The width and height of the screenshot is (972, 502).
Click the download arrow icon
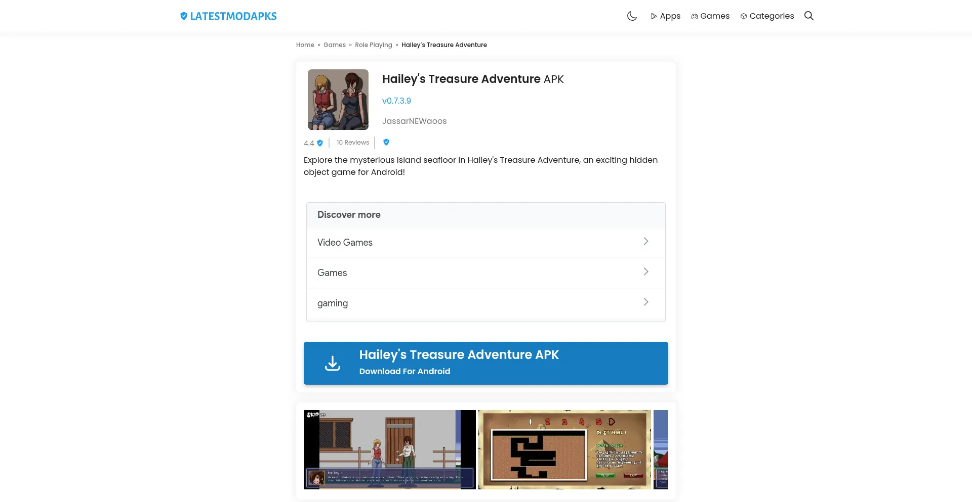point(333,363)
